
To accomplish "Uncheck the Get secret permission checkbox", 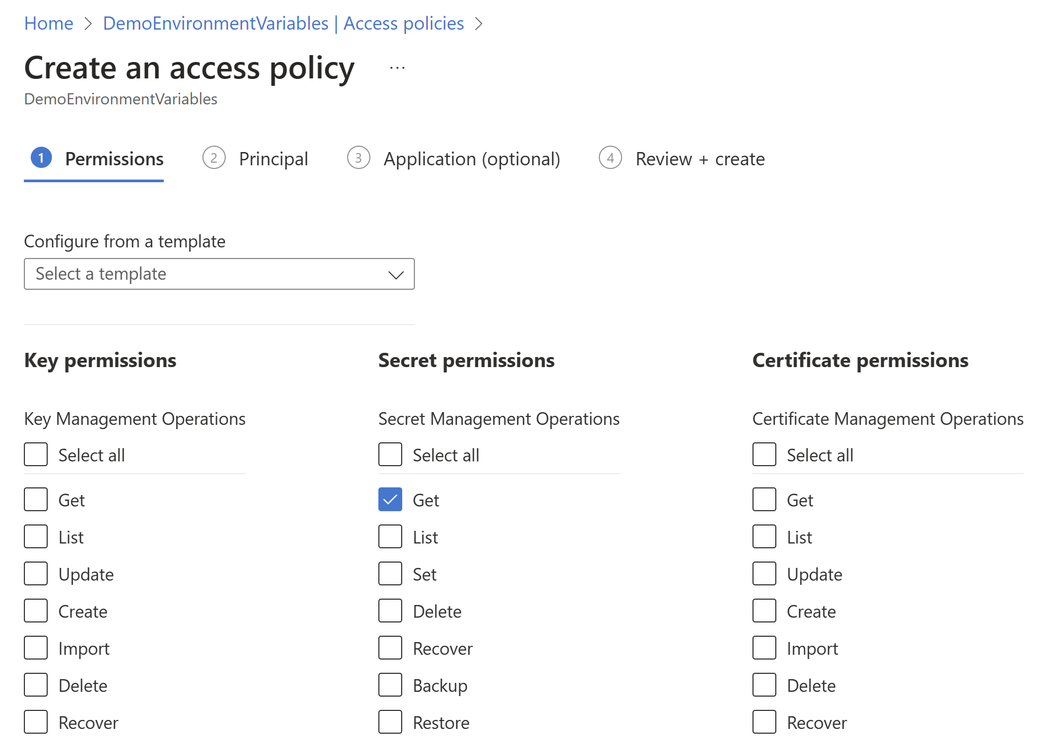I will [390, 500].
